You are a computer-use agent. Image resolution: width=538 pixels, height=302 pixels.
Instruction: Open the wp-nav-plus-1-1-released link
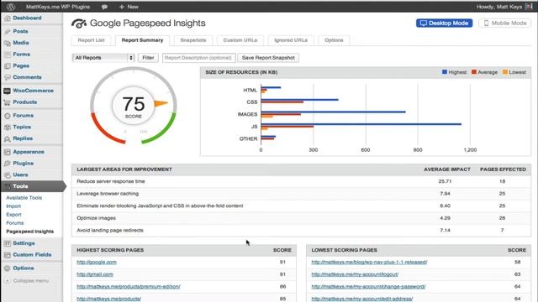click(369, 263)
